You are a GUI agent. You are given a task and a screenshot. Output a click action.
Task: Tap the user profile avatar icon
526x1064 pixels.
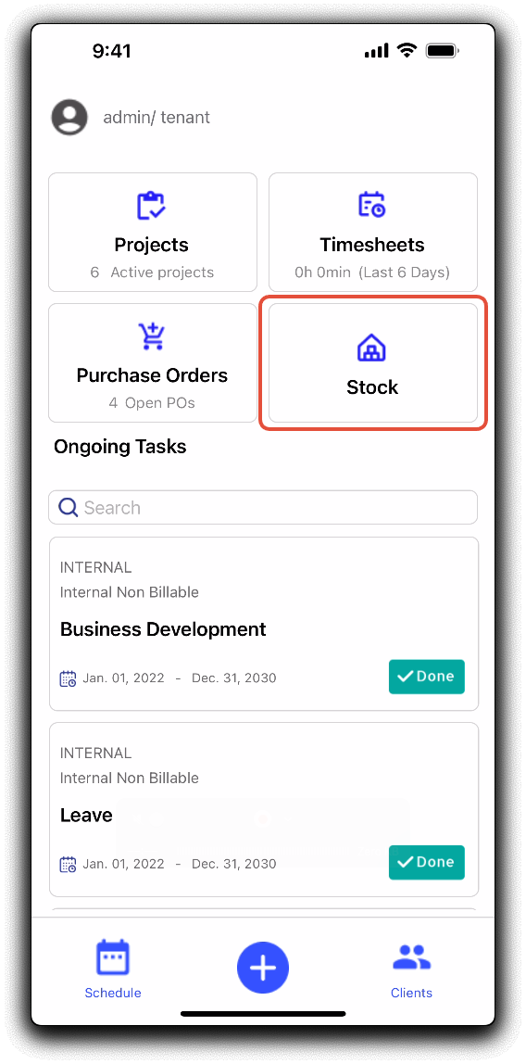point(69,117)
